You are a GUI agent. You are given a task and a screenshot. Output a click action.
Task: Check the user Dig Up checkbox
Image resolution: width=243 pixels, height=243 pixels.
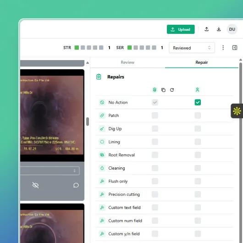click(198, 129)
